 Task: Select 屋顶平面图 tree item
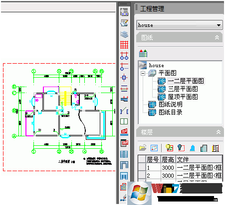click(x=183, y=97)
